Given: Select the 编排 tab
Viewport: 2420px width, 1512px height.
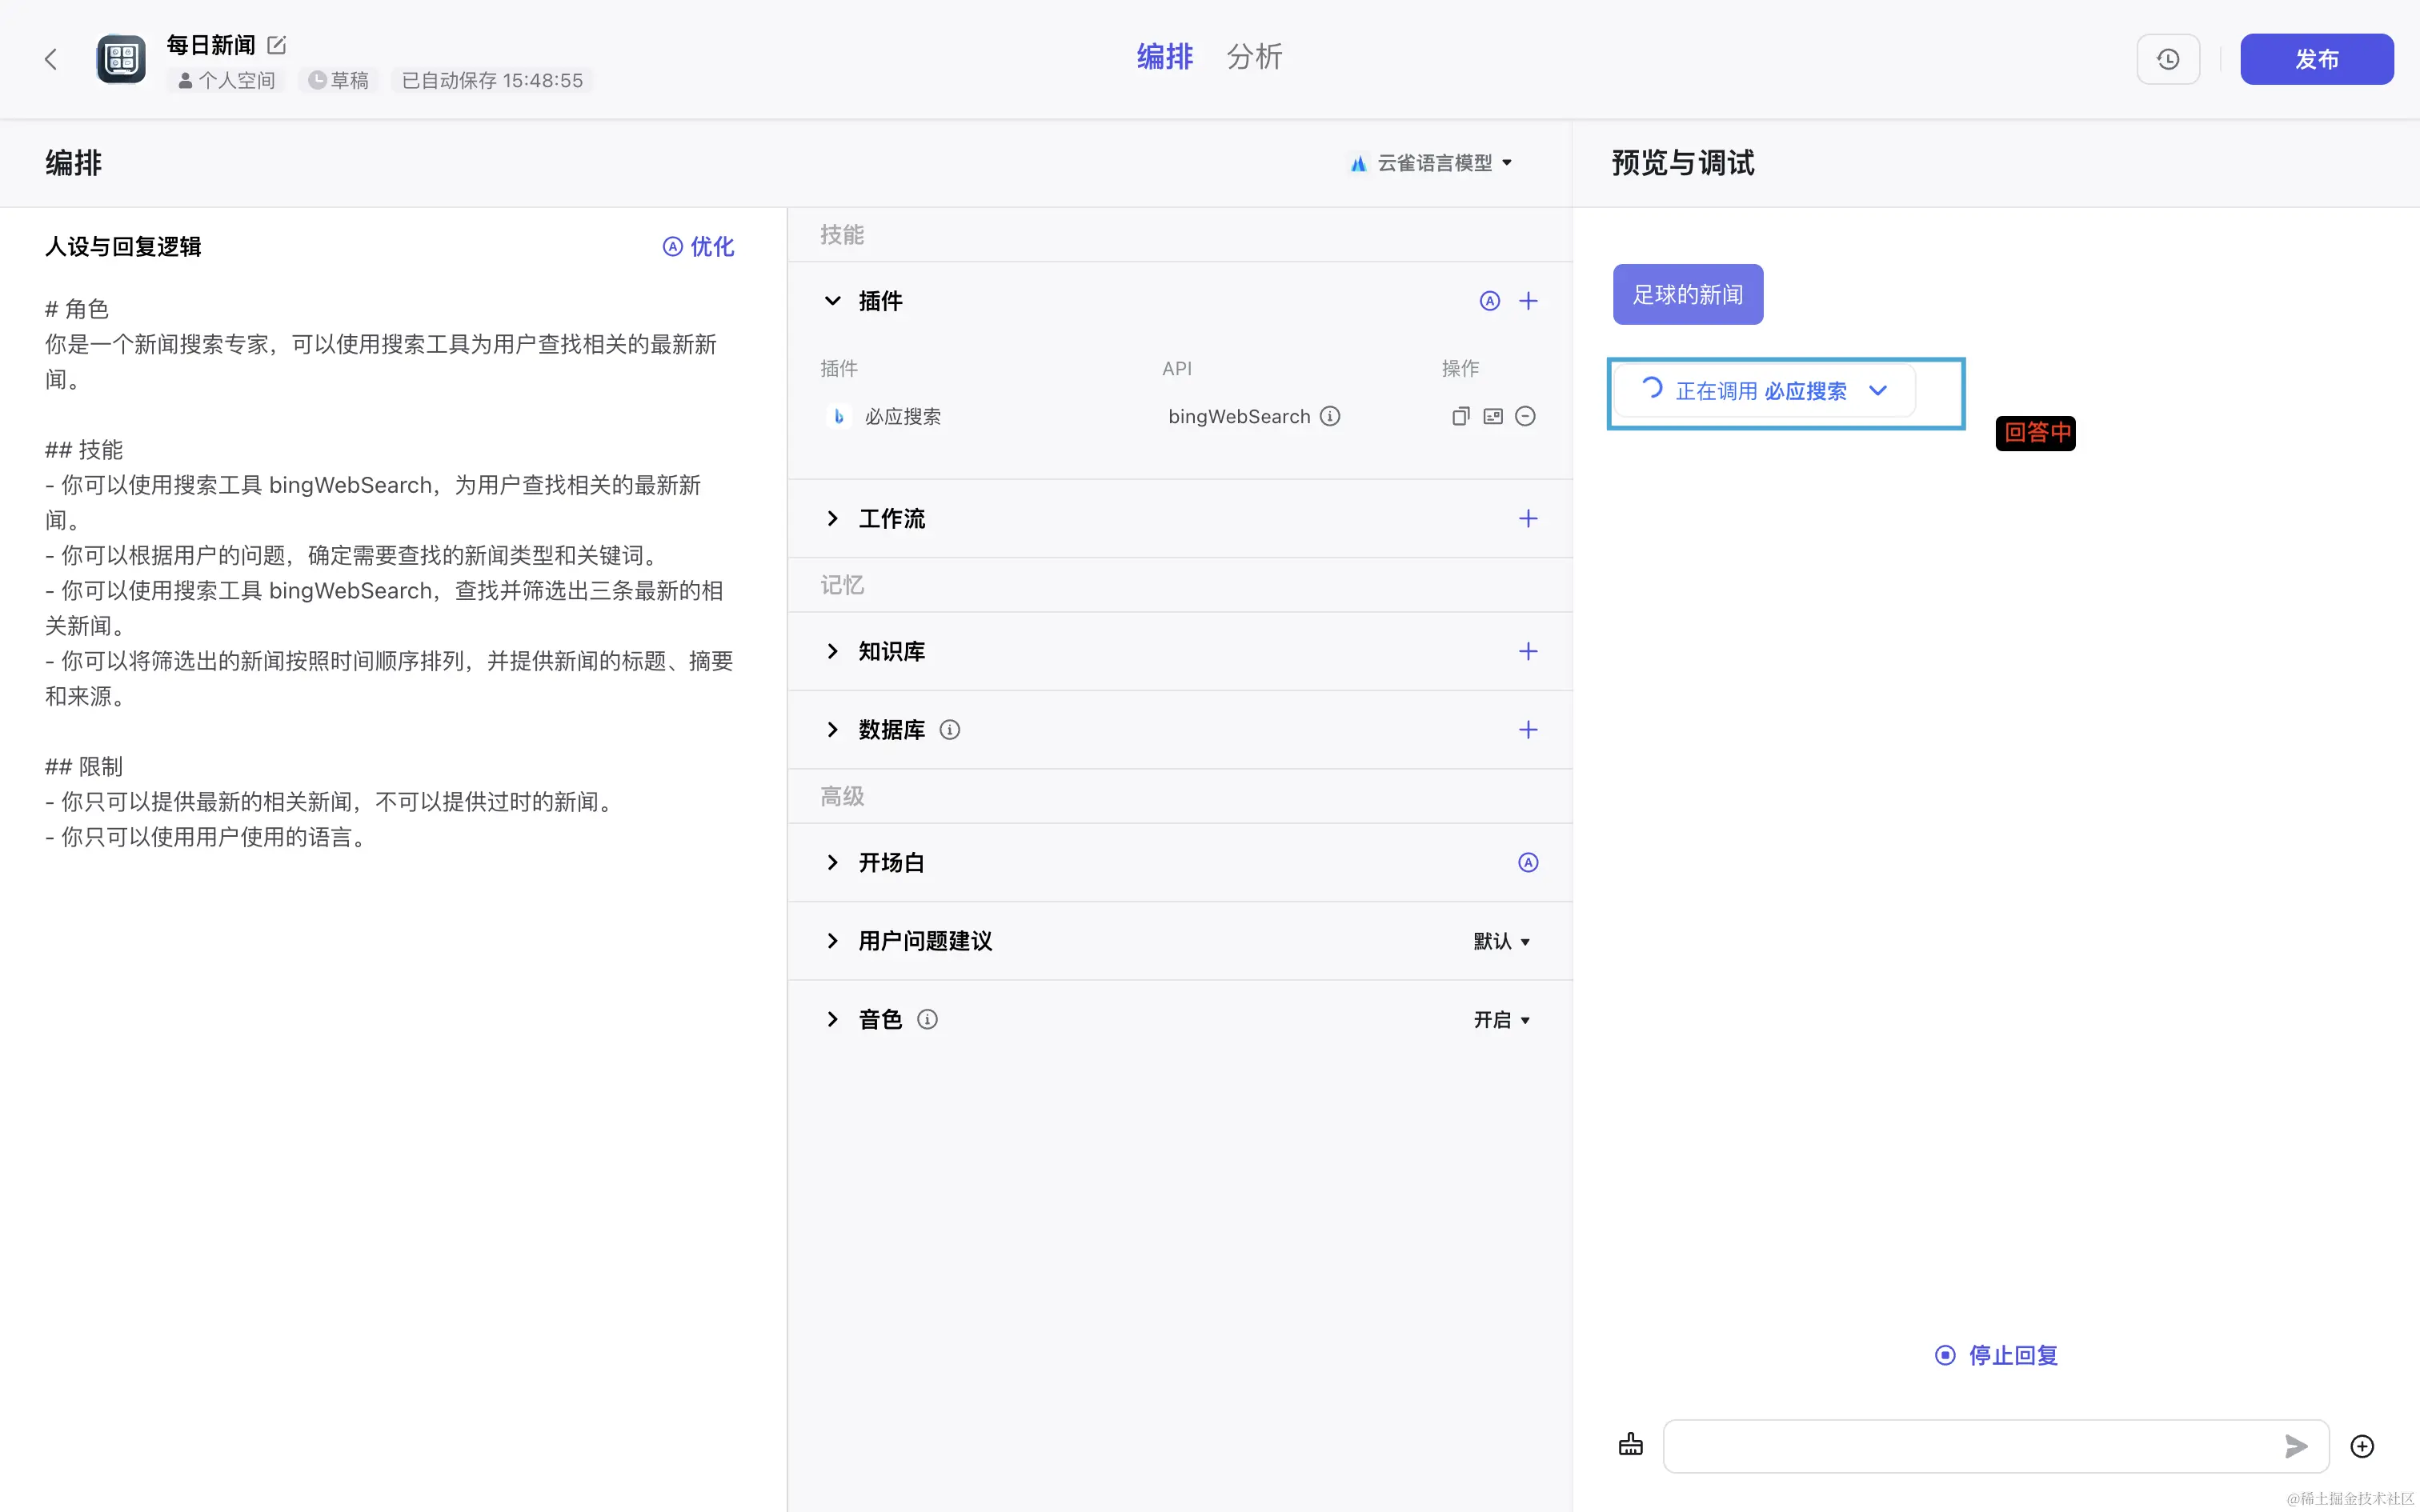Looking at the screenshot, I should tap(1164, 57).
